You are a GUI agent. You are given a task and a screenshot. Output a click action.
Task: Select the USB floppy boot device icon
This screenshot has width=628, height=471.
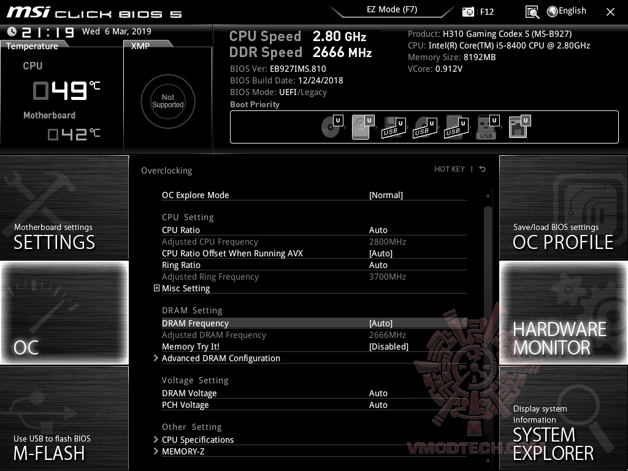tap(394, 128)
